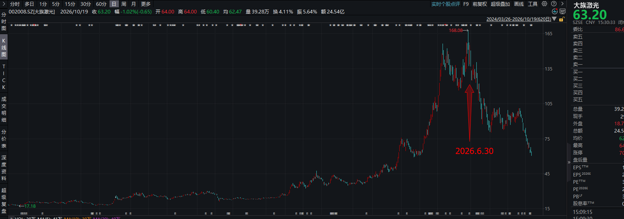The image size is (624, 219).
Task: Select the 1分 one-minute period
Action: (x=43, y=4)
